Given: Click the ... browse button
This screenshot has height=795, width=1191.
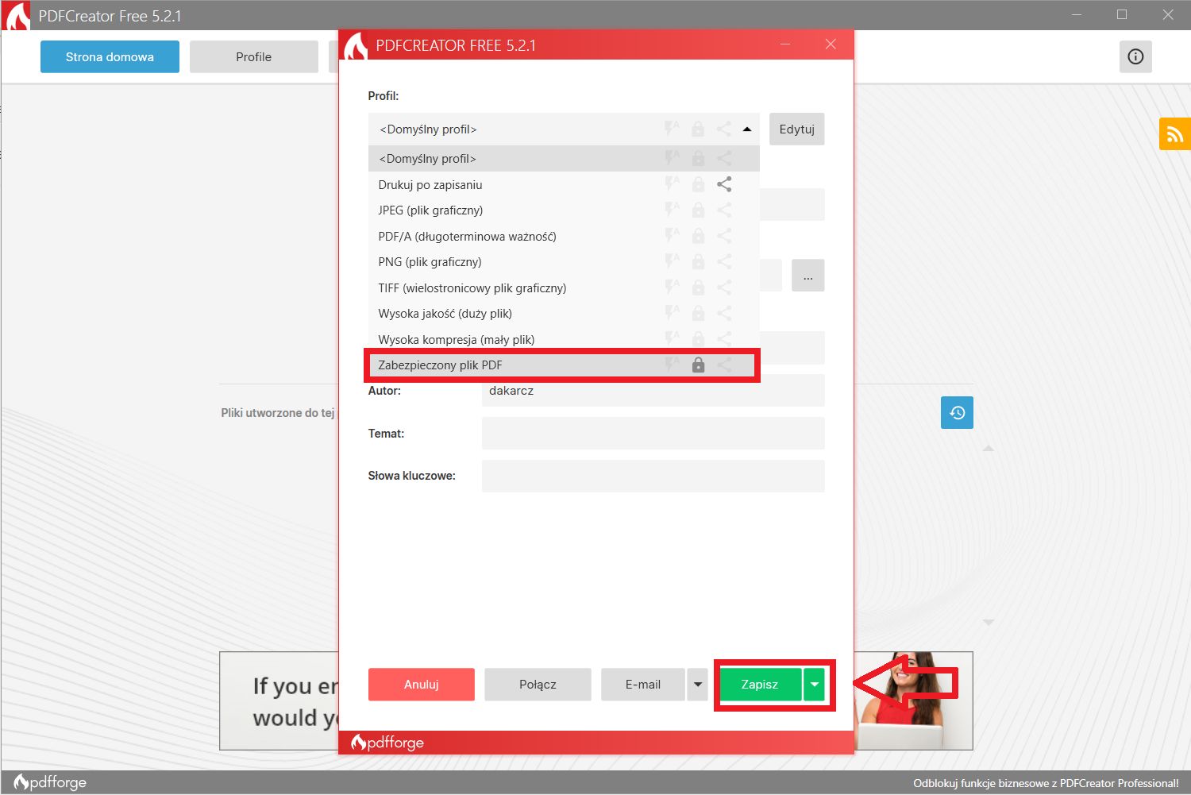Looking at the screenshot, I should [x=807, y=275].
